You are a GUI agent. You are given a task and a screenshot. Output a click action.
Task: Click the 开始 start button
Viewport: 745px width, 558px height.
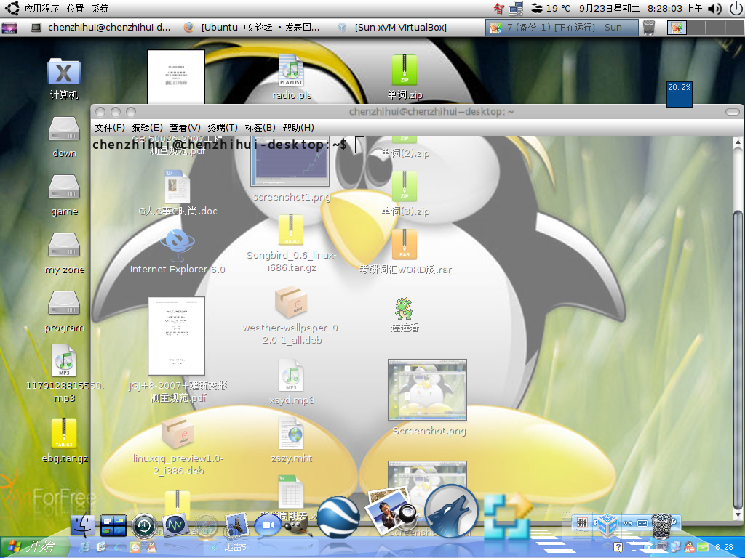coord(33,546)
